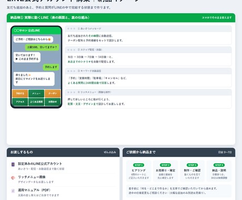
Task: Click the green 予約します chat bubble
Action: [x=51, y=67]
